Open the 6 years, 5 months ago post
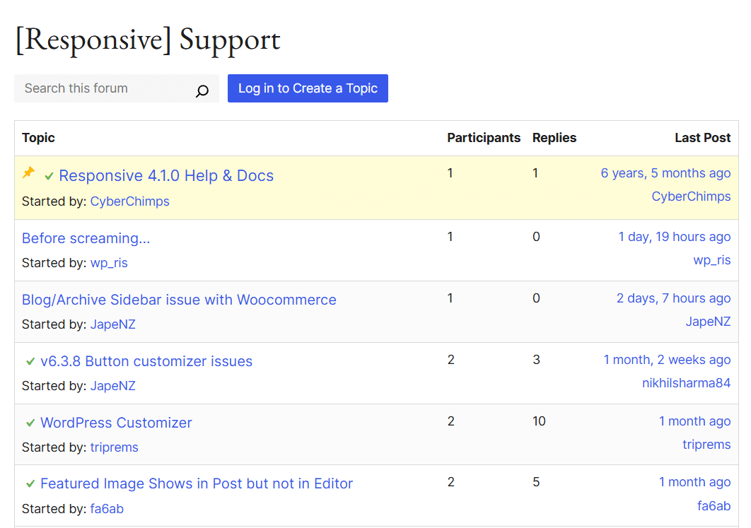Screen dimensions: 751x528 click(x=665, y=173)
